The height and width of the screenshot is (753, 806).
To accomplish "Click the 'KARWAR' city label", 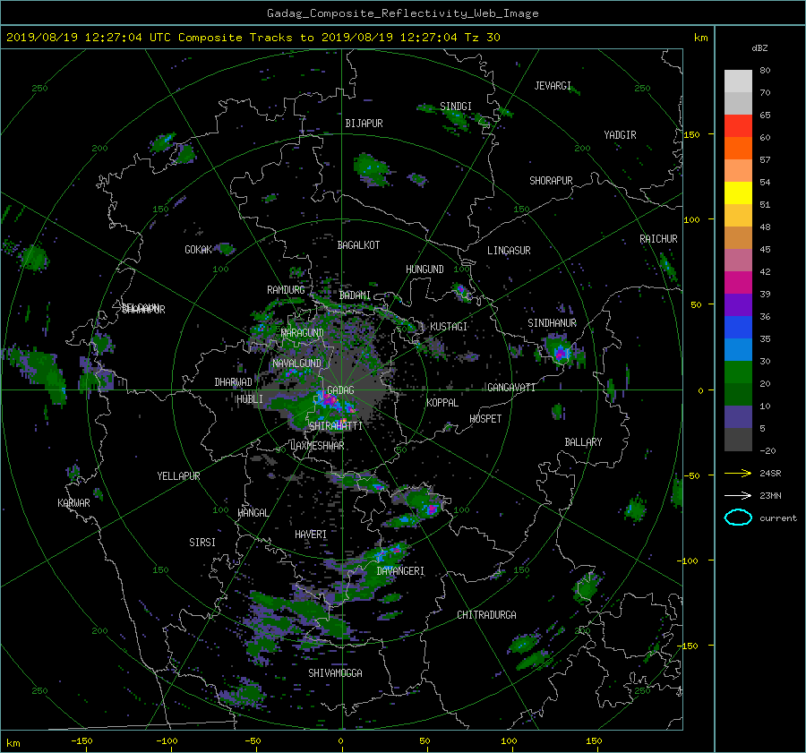I will tap(73, 503).
